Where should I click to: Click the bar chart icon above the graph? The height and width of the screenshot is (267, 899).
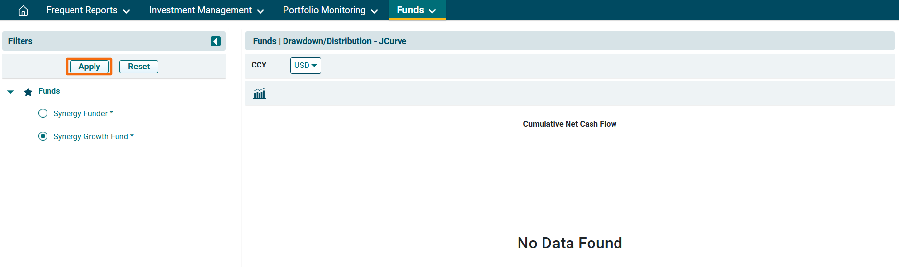[260, 93]
